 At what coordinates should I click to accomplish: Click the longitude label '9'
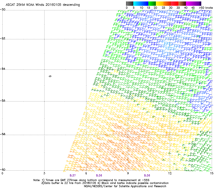tap(128, 173)
